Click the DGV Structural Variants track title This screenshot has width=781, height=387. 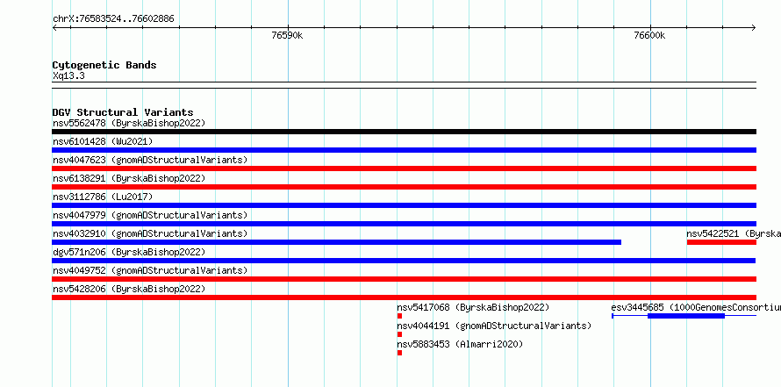pos(123,112)
